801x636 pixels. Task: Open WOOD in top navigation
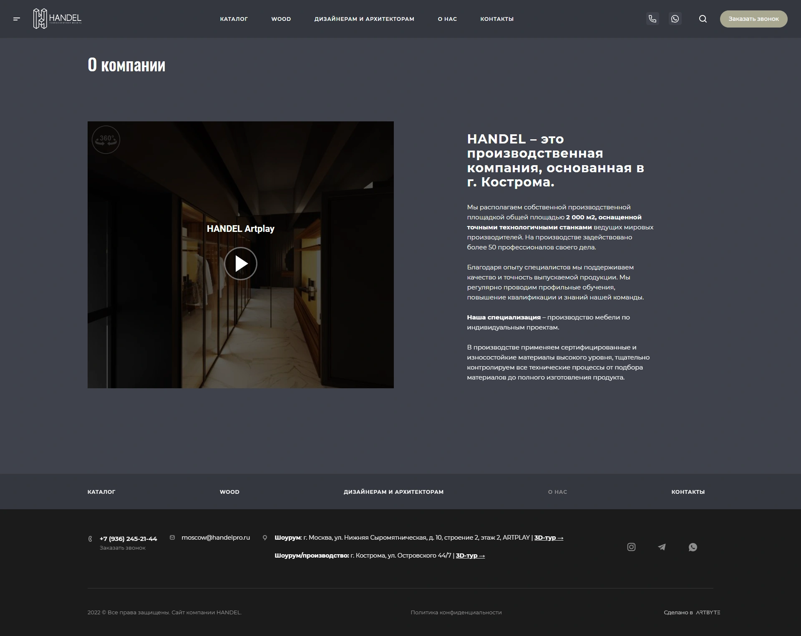[x=281, y=19]
